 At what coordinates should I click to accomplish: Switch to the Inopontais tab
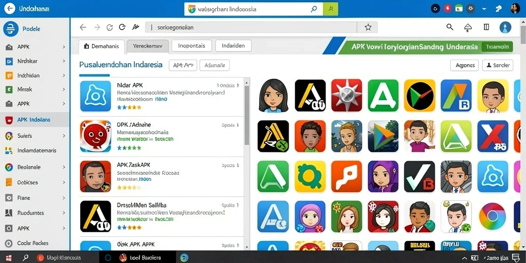[192, 46]
